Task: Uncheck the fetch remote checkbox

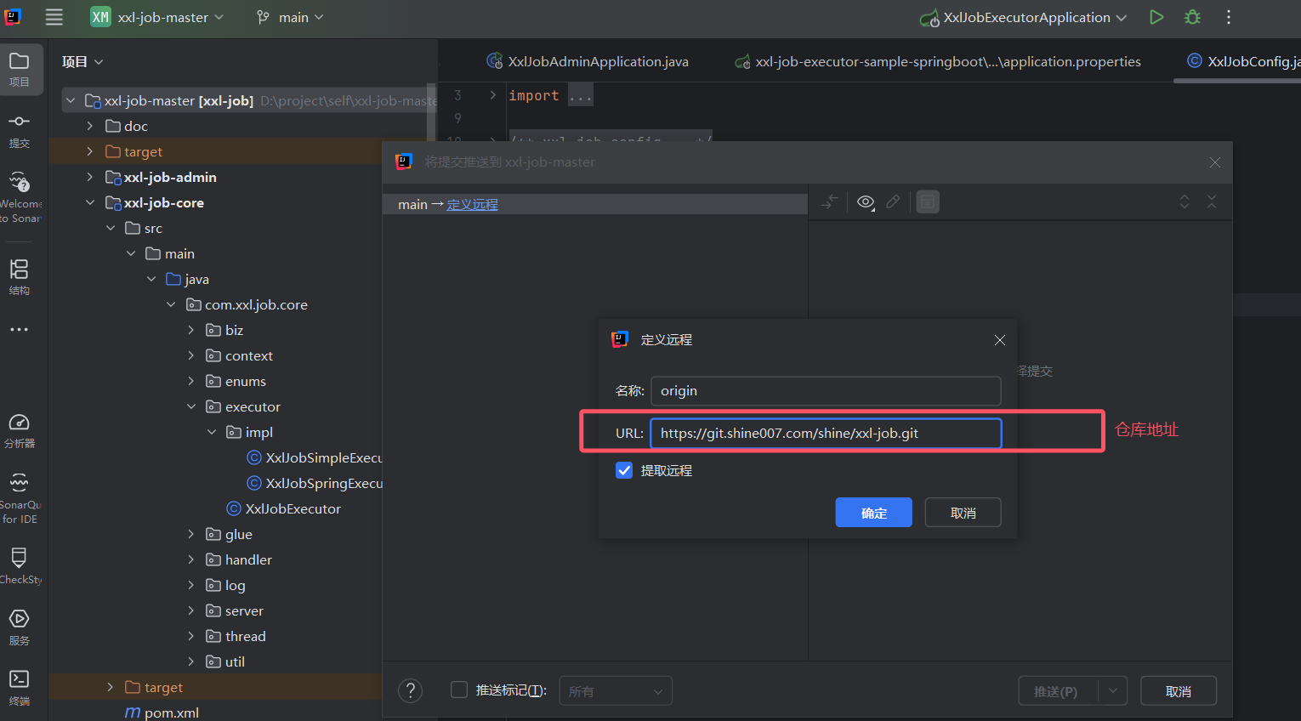Action: click(x=624, y=470)
